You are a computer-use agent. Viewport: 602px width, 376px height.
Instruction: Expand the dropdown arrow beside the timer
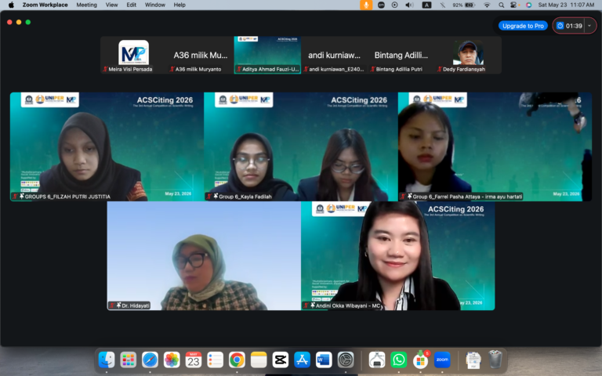pyautogui.click(x=589, y=26)
